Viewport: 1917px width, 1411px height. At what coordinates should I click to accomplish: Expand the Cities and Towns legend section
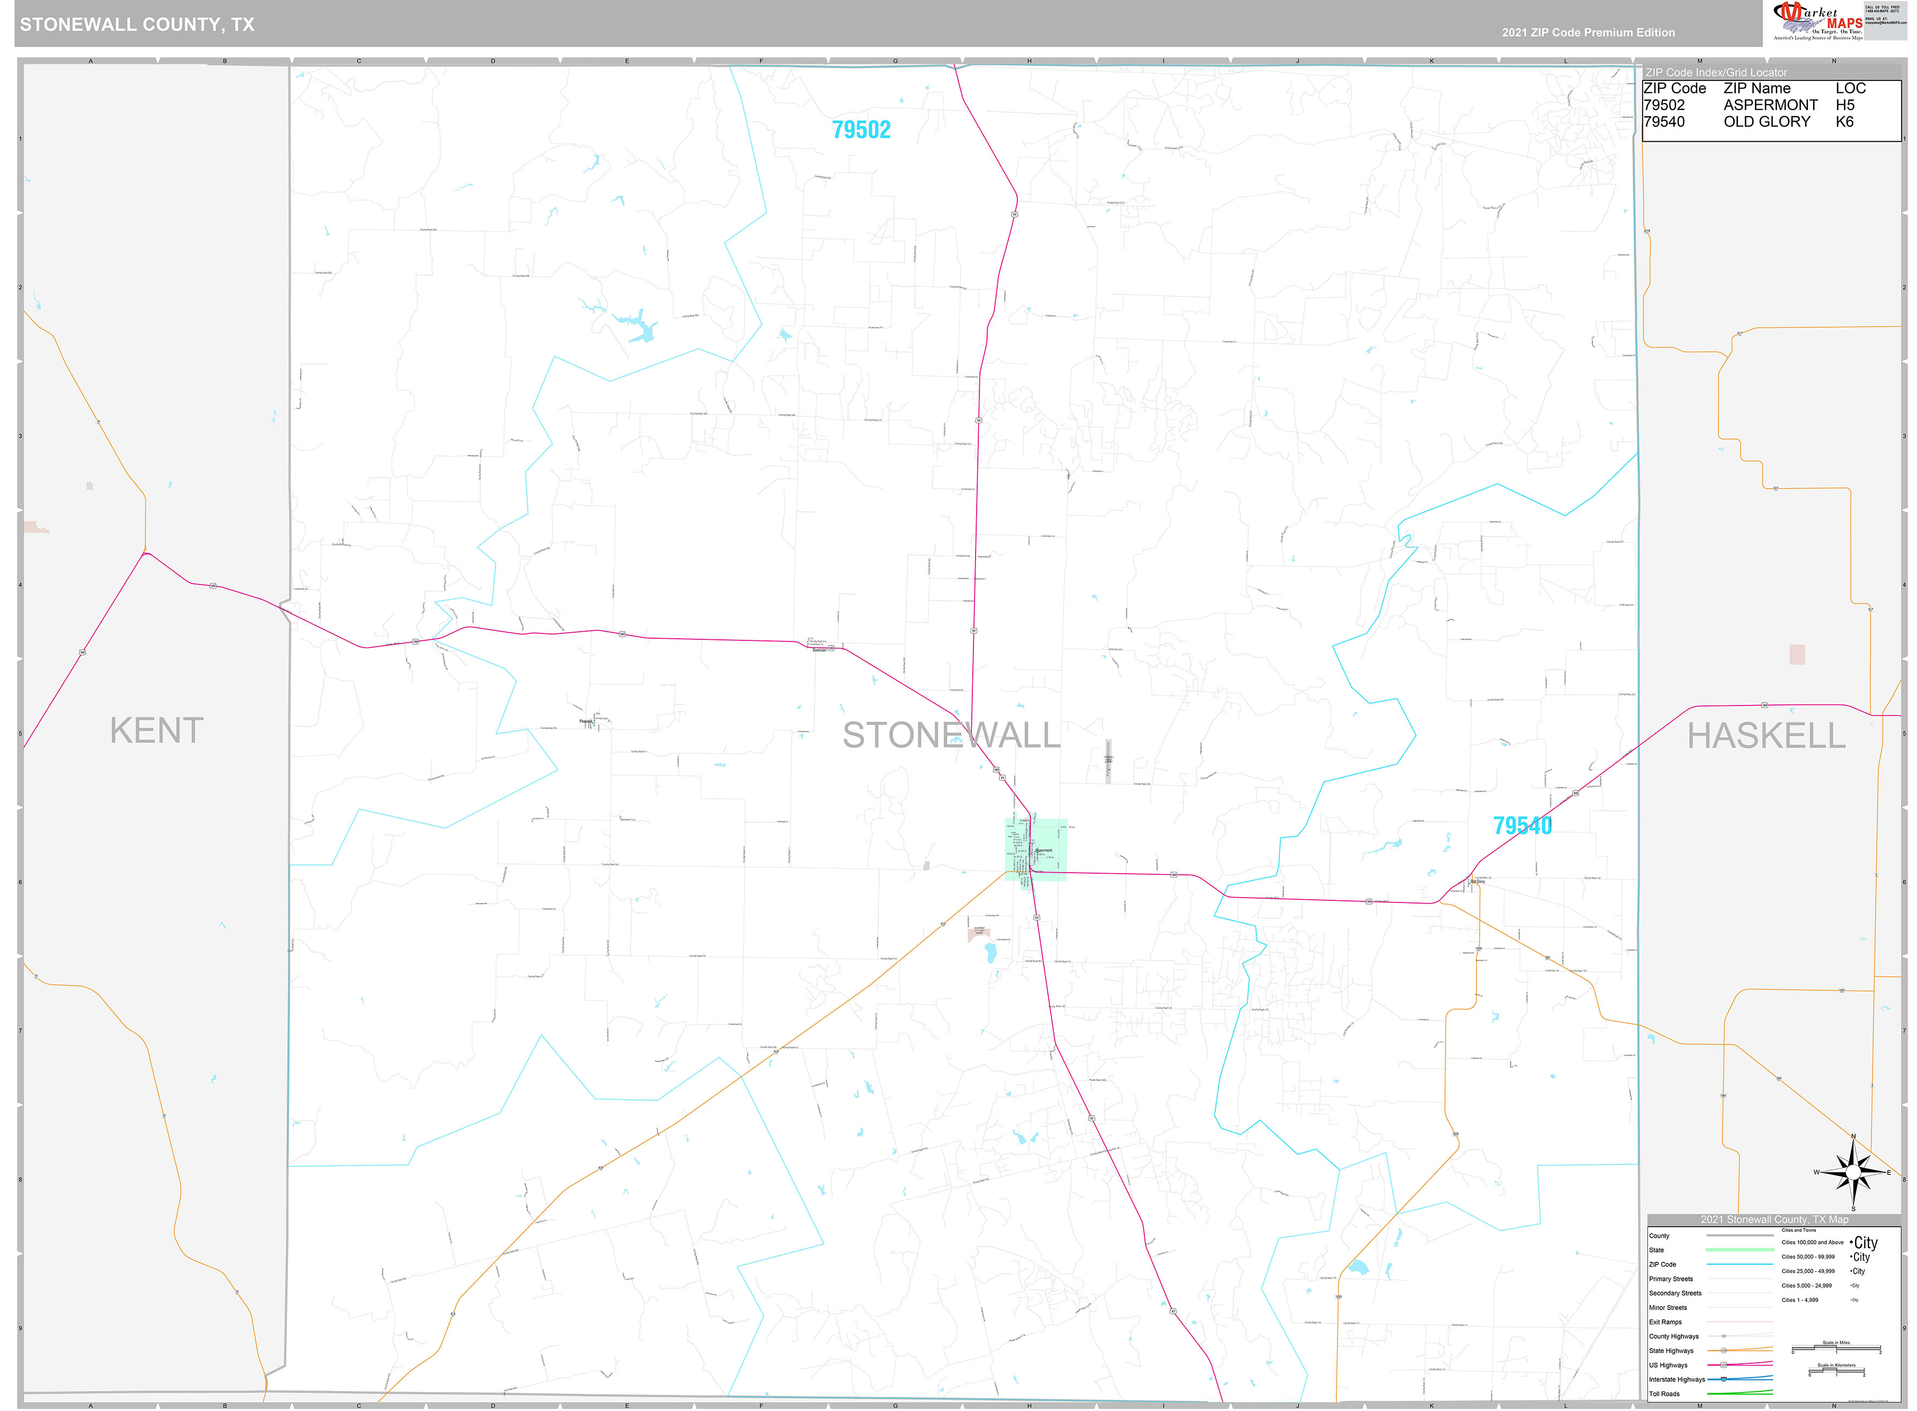pyautogui.click(x=1799, y=1230)
